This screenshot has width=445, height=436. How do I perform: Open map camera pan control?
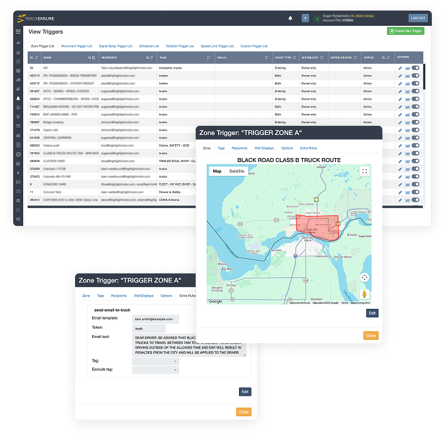click(x=365, y=277)
